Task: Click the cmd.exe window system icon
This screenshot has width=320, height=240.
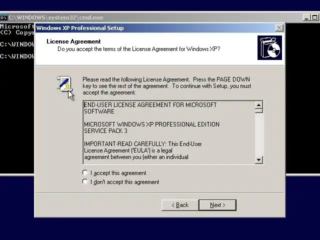Action: pos(3,17)
